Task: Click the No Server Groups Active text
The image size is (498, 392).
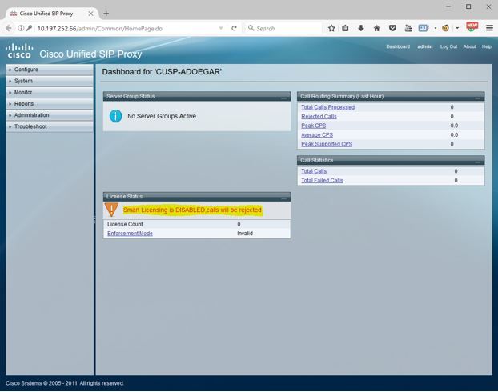Action: click(162, 116)
